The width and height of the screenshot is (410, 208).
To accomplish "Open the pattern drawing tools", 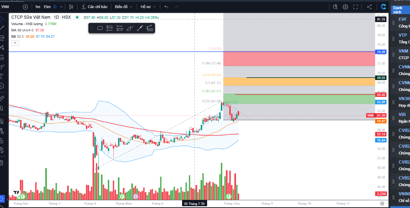I will click(x=2, y=47).
